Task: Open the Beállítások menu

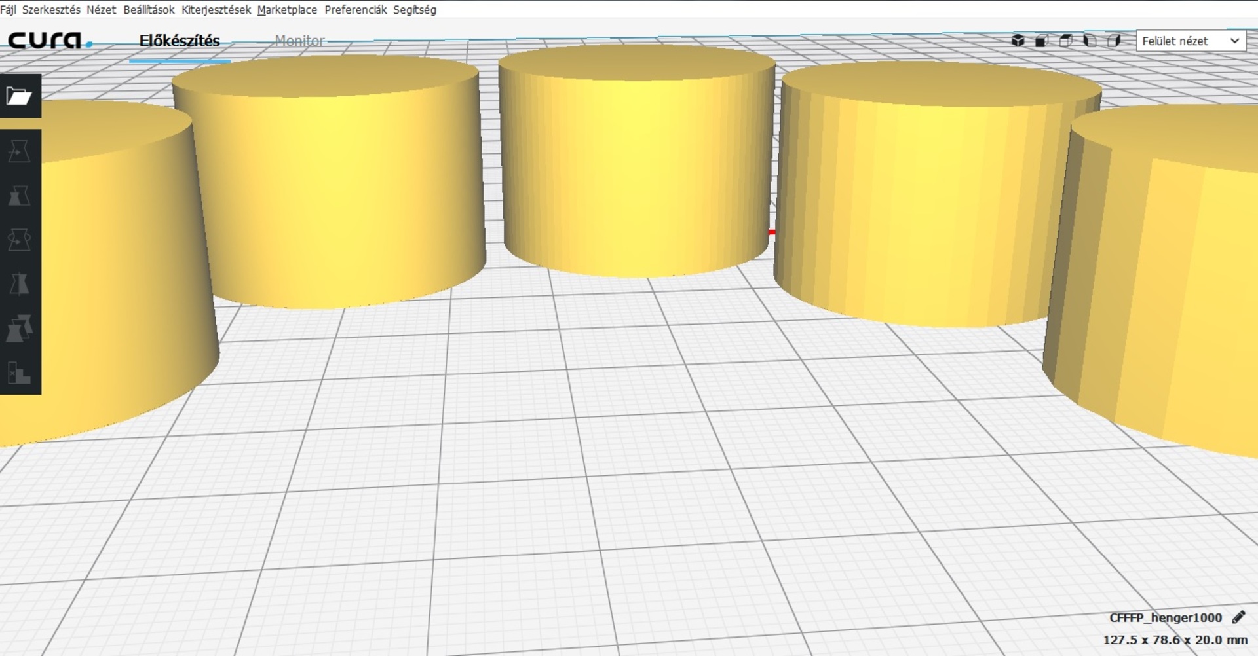Action: [149, 10]
